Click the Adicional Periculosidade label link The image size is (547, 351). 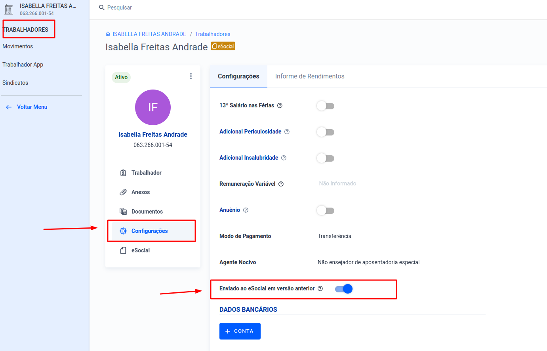point(250,132)
